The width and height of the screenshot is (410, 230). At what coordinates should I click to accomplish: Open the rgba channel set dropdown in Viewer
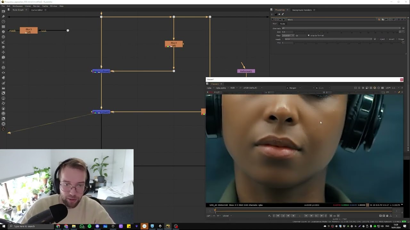(x=210, y=88)
